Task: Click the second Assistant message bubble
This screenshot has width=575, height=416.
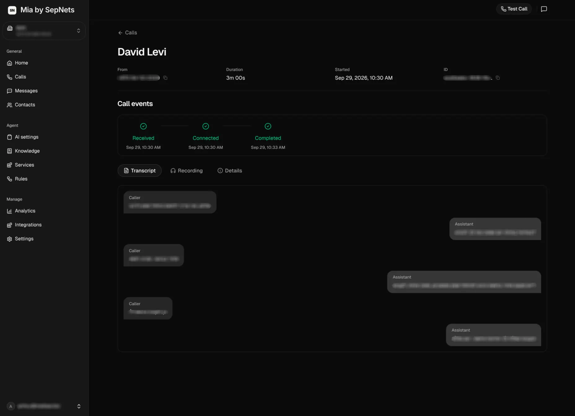Action: (464, 282)
